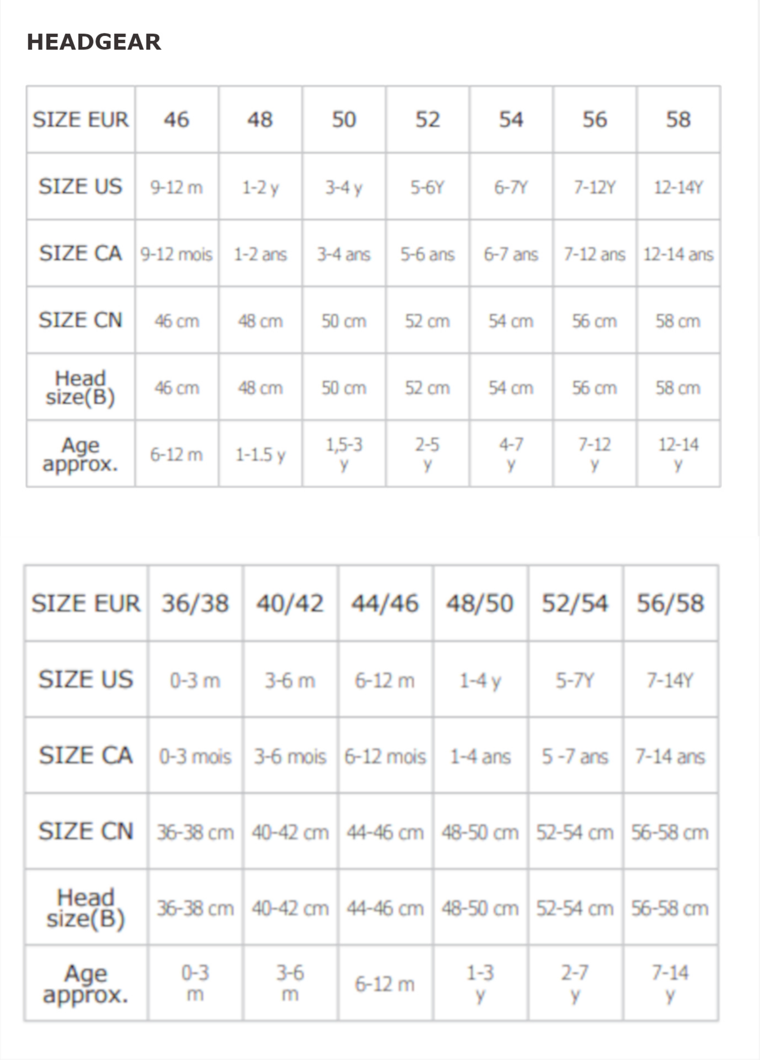Select the 40/42 EUR size header
Viewport: 760px width, 1060px height.
[x=290, y=603]
